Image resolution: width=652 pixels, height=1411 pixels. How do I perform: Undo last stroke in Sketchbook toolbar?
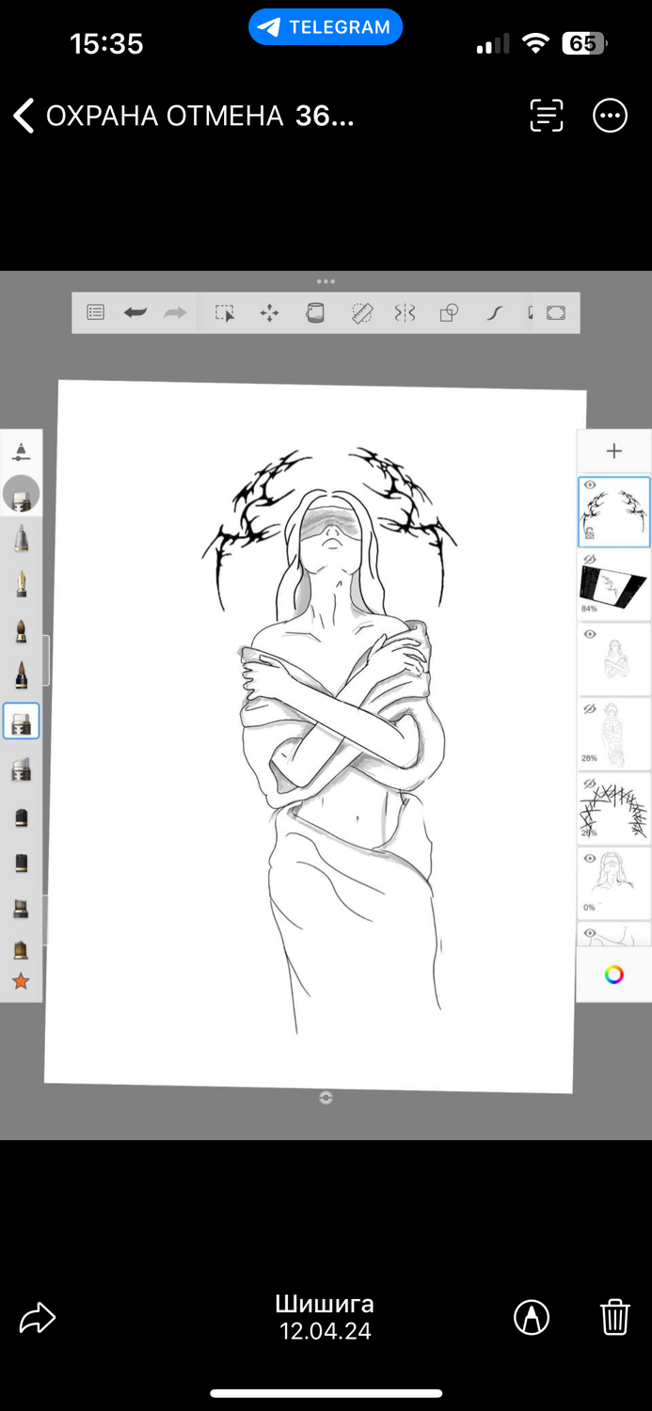[135, 313]
